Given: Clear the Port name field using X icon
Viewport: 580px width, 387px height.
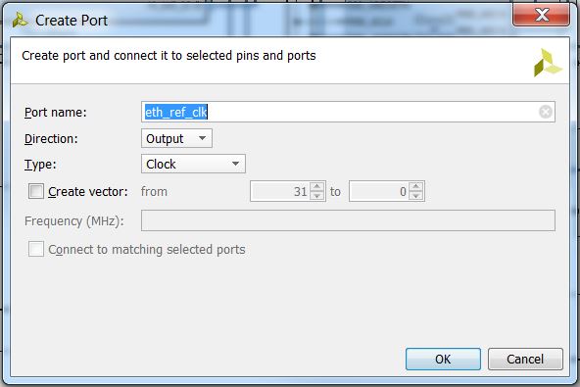Looking at the screenshot, I should point(546,112).
